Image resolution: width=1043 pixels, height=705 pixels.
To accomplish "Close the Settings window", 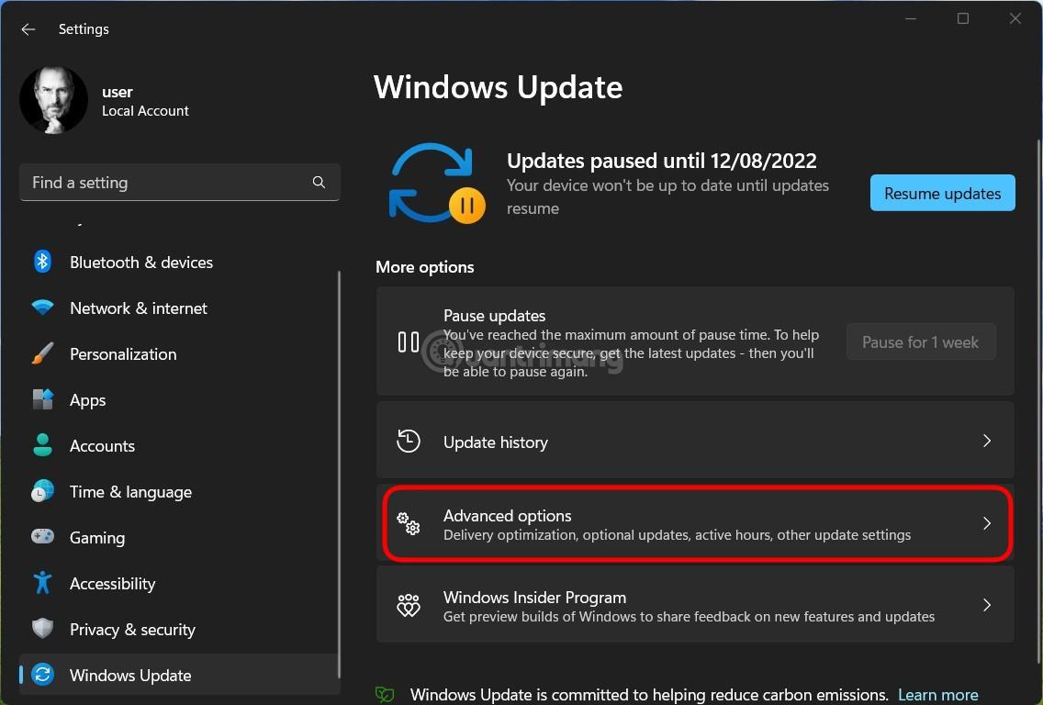I will click(1015, 18).
